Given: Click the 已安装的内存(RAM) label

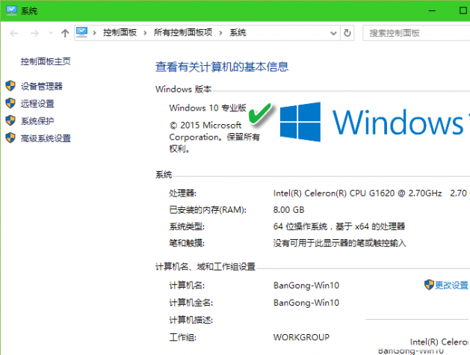Looking at the screenshot, I should (x=208, y=210).
